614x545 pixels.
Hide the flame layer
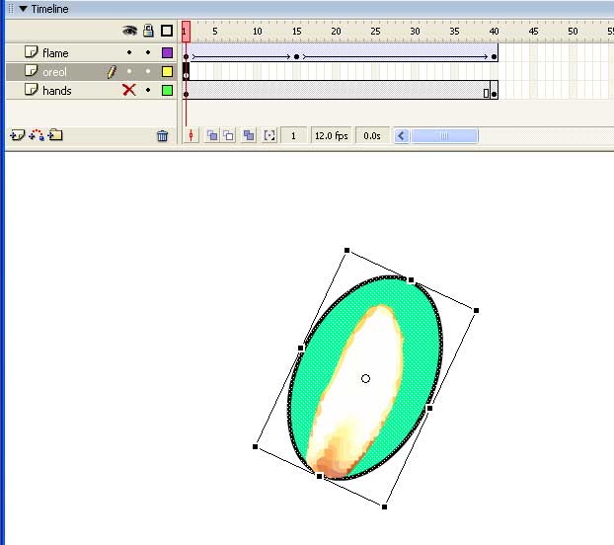(128, 53)
